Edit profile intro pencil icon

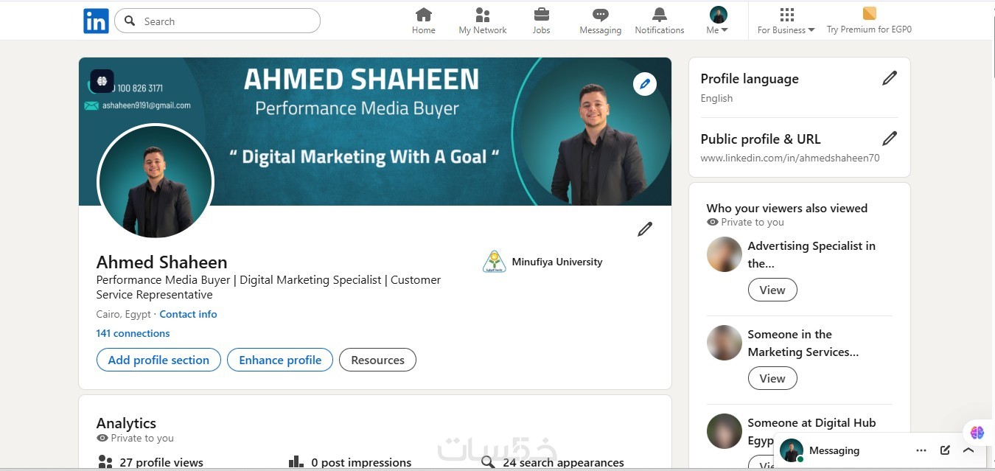tap(645, 229)
